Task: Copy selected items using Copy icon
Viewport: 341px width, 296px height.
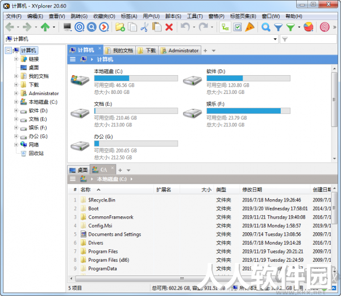Action: tap(132, 27)
